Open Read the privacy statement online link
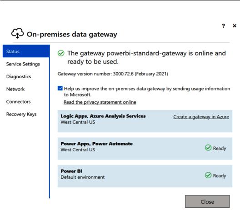Viewport: 240px width, 210px height. 100,102
